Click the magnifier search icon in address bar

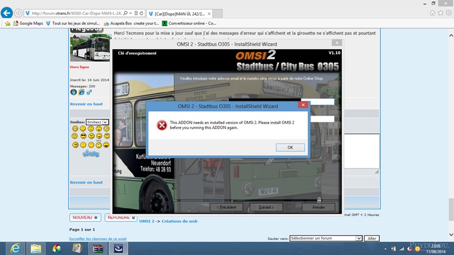click(125, 13)
